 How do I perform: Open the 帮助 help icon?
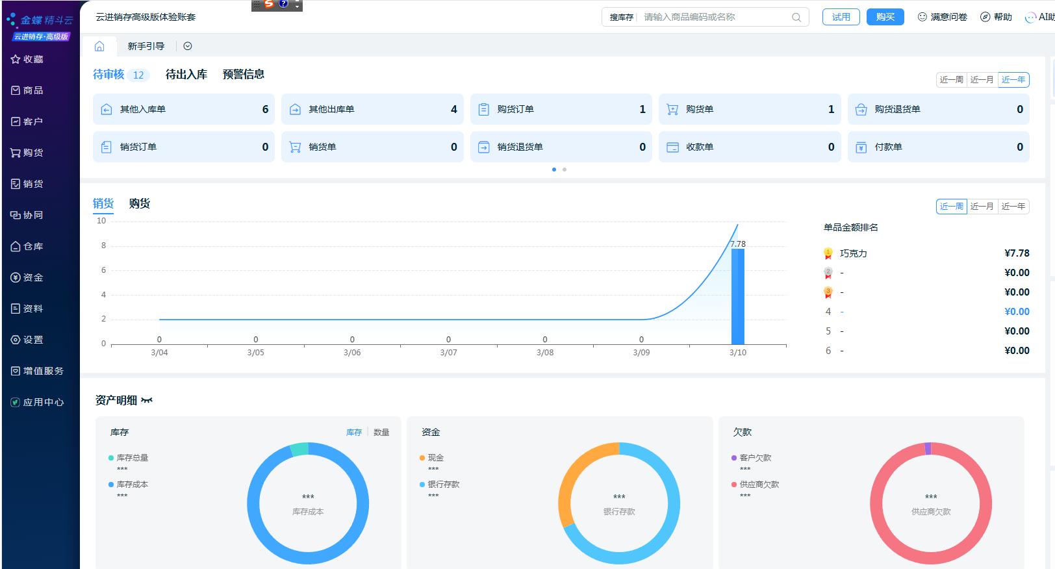[985, 17]
